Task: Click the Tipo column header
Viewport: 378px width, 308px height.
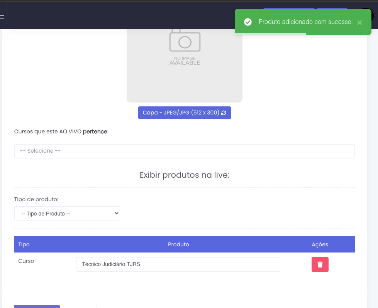Action: (24, 244)
